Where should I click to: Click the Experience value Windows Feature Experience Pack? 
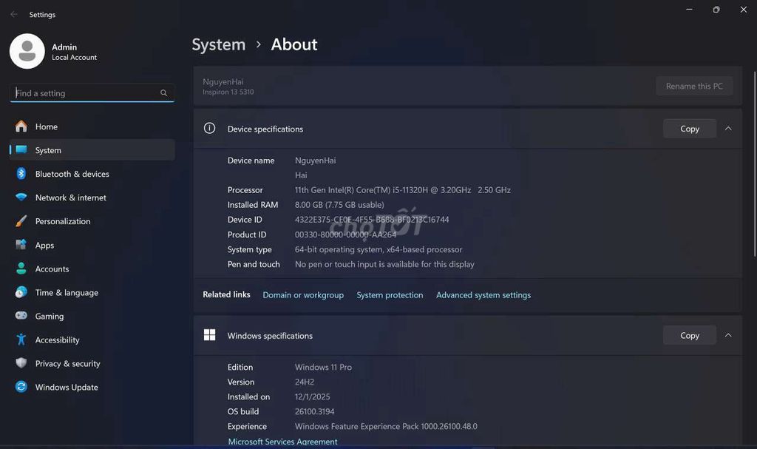click(x=386, y=426)
